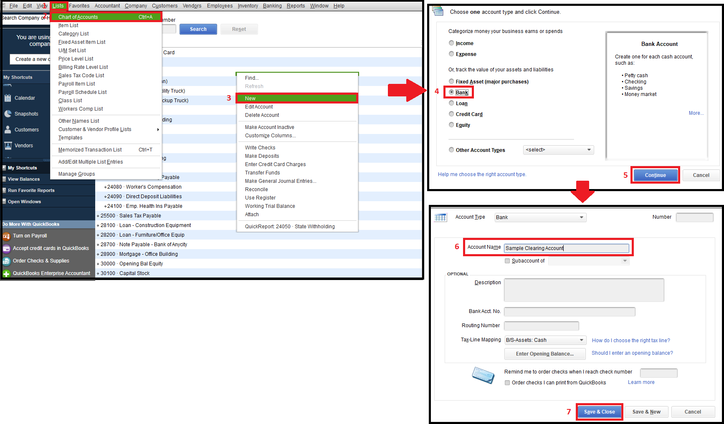Click the check illustration near order reminder

(483, 375)
